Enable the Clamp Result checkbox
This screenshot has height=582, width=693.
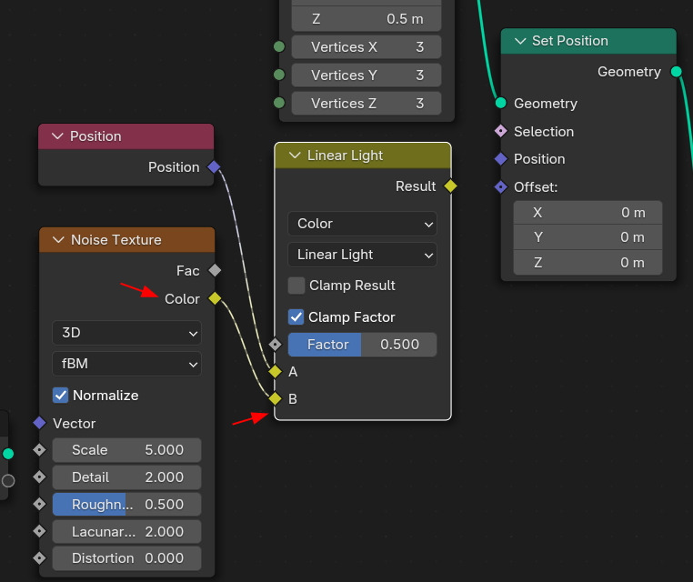pyautogui.click(x=296, y=286)
